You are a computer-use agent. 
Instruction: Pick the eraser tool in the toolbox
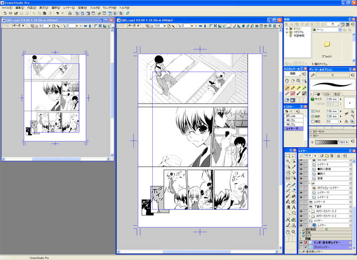(294, 190)
